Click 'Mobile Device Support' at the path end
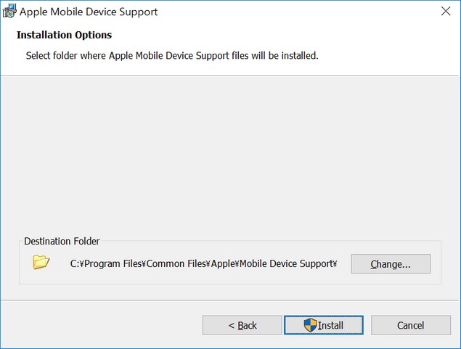This screenshot has height=349, width=461. tap(286, 264)
